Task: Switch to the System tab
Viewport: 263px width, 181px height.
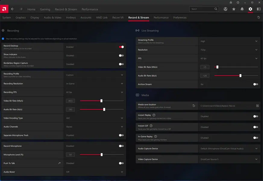Action: pos(7,17)
